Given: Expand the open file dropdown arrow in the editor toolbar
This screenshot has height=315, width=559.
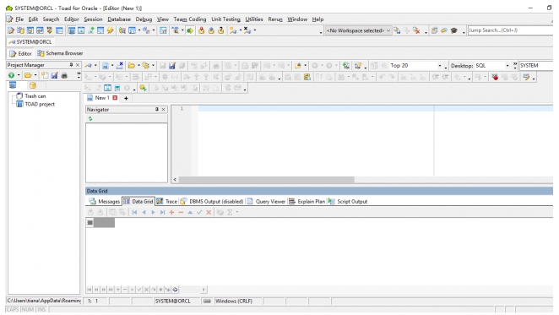Looking at the screenshot, I should [x=138, y=66].
